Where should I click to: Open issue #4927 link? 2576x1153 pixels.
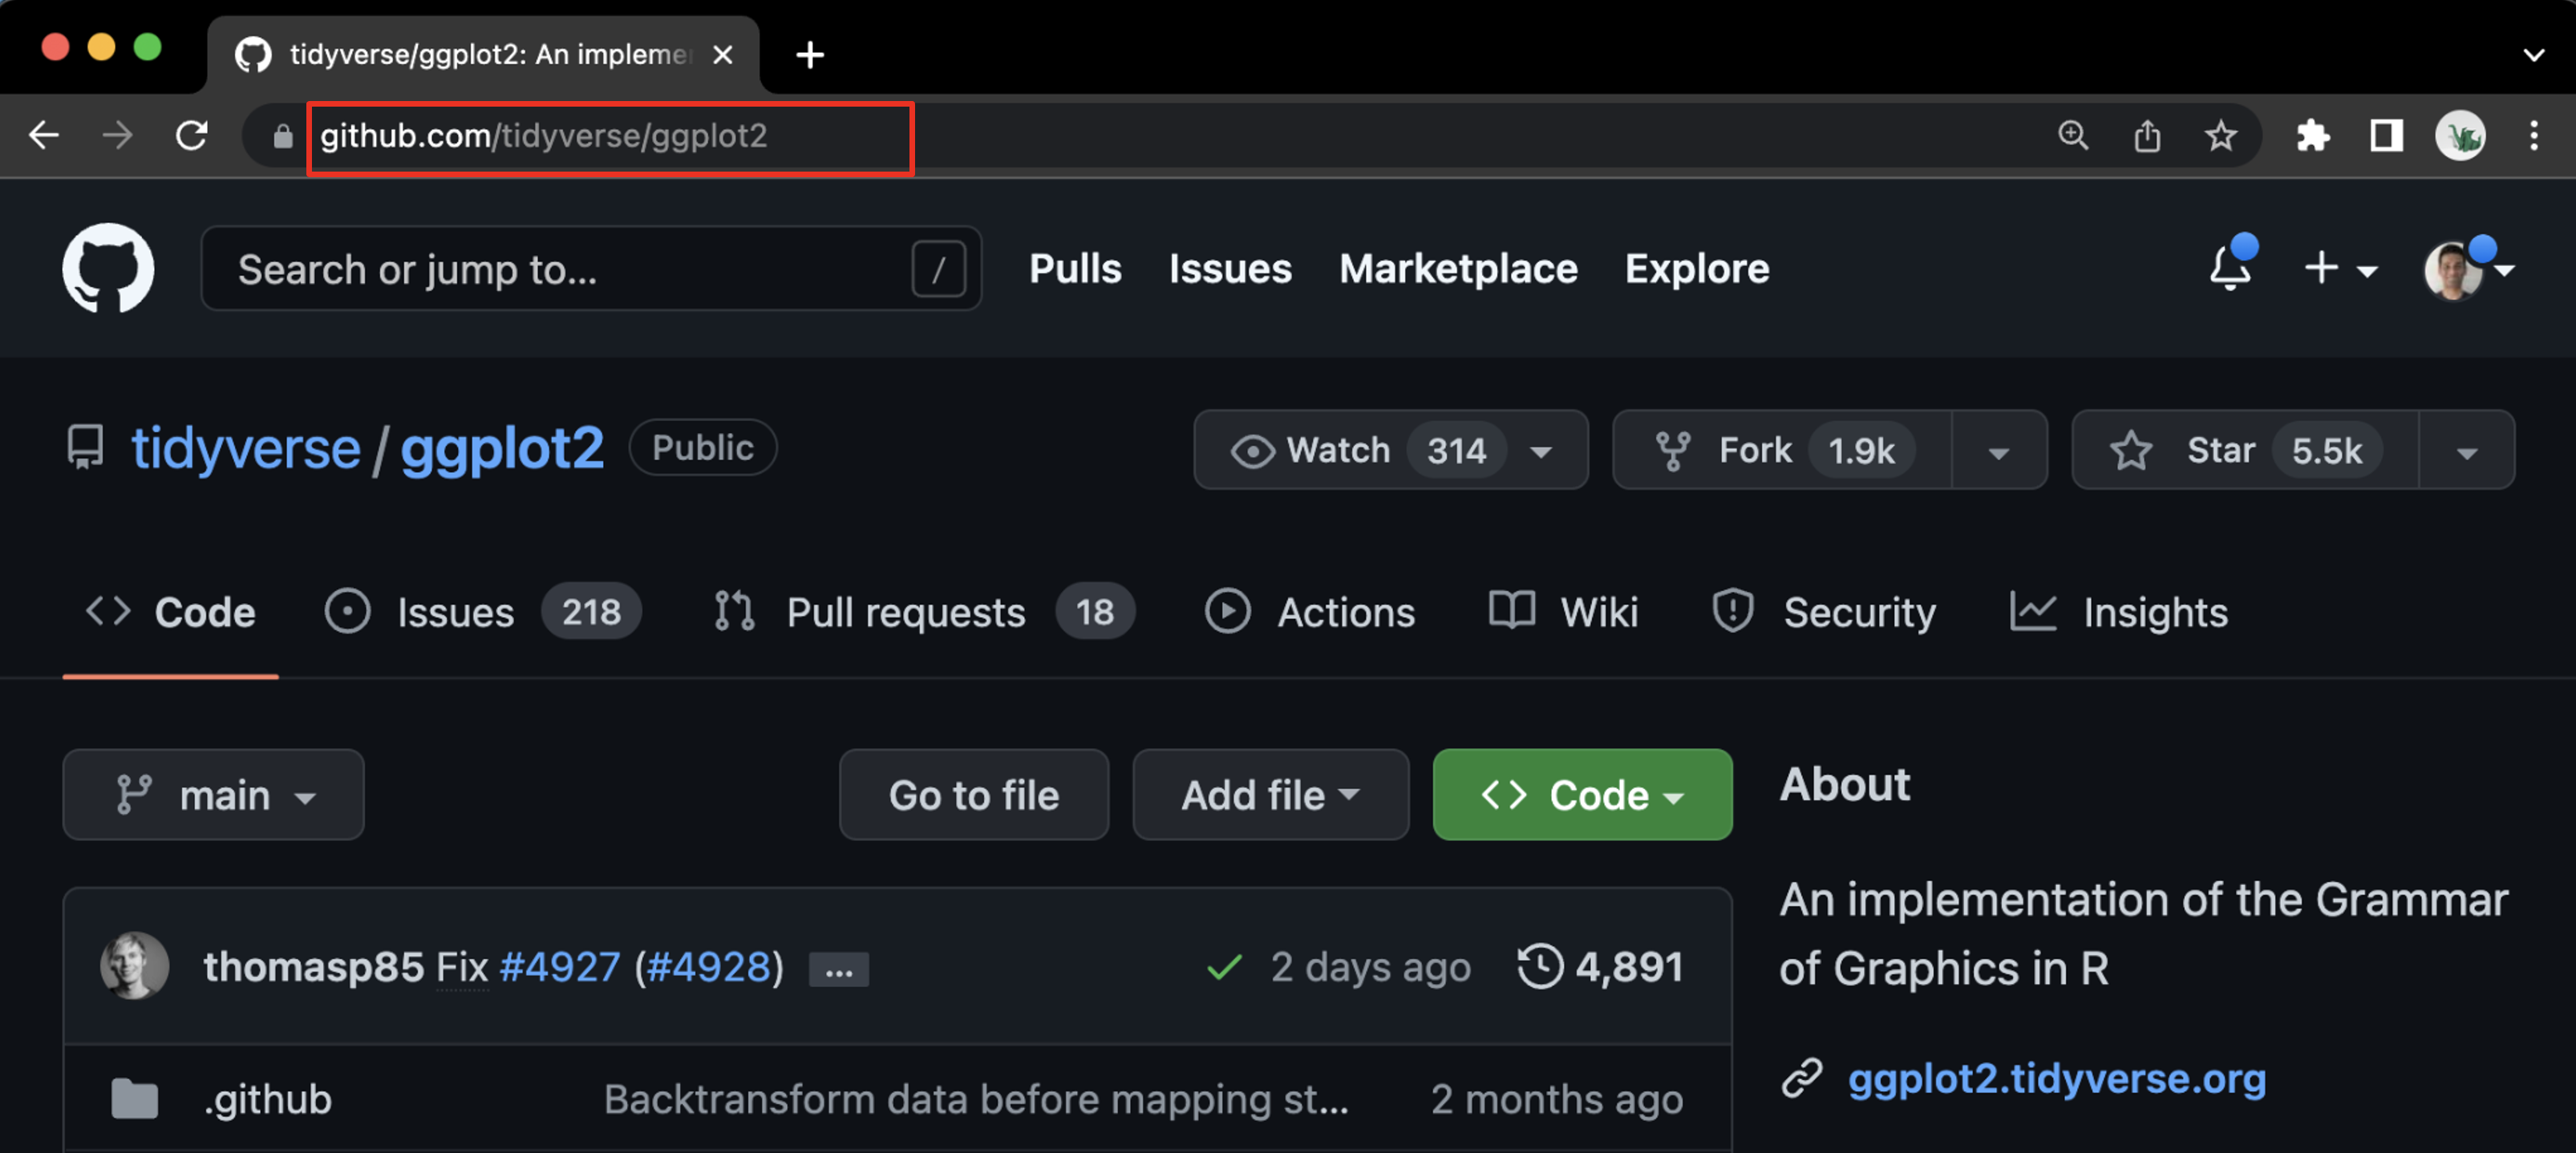(x=560, y=967)
